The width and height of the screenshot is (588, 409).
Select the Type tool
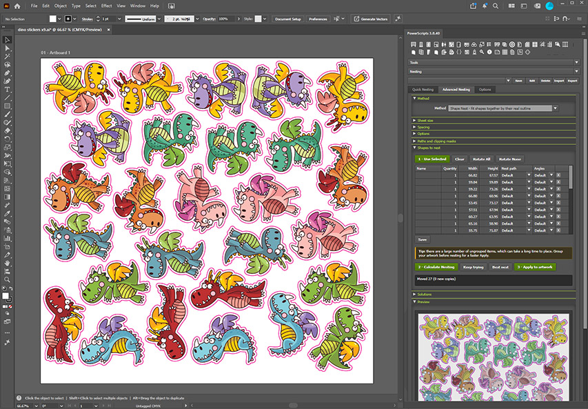[x=7, y=90]
